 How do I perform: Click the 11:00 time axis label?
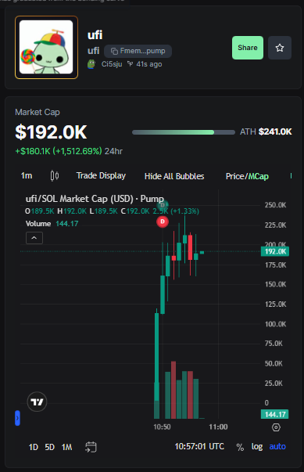[x=218, y=427]
